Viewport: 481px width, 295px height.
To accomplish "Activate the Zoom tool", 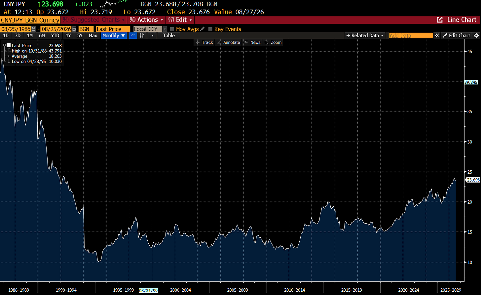I will (x=273, y=42).
